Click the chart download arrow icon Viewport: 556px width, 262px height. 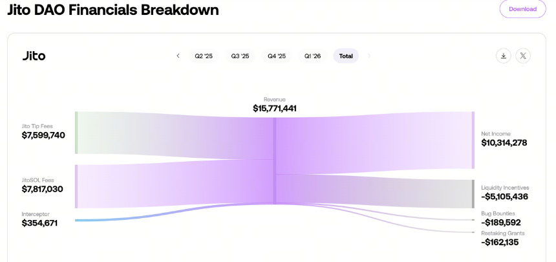click(503, 56)
